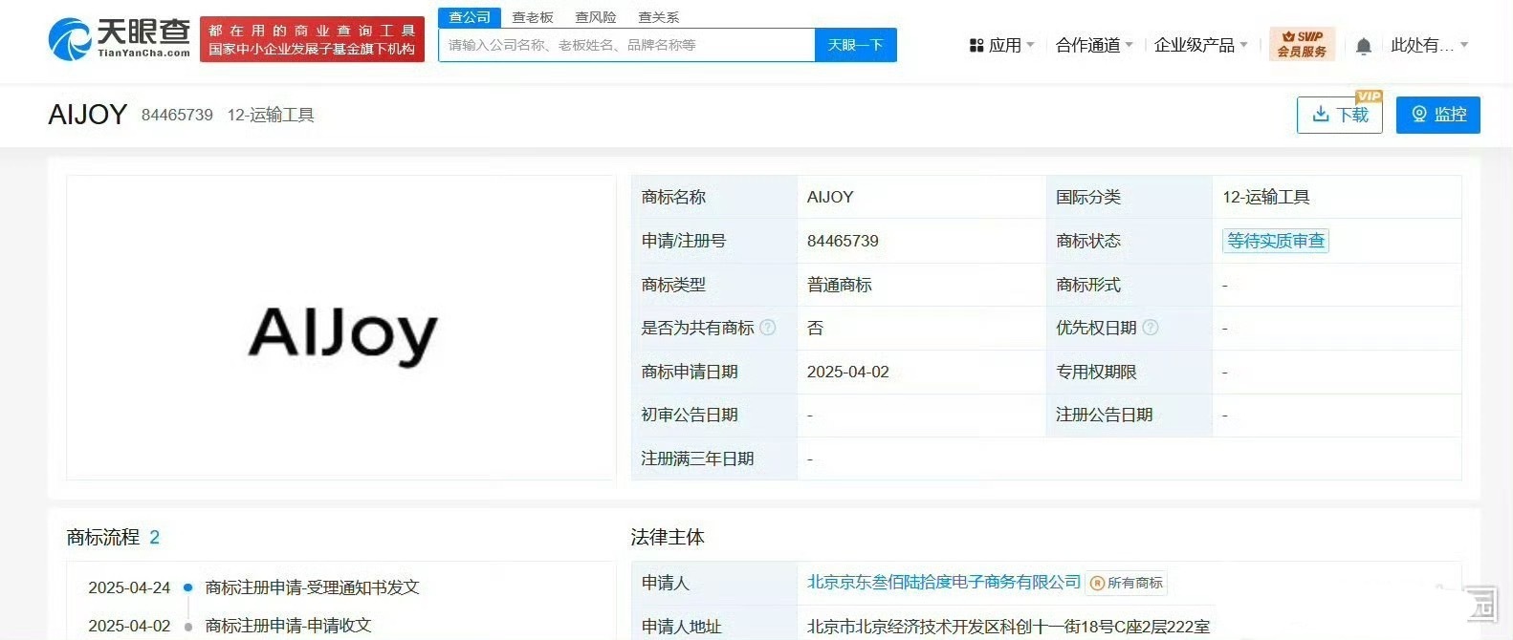Click the 监控 monitor button
Screen dimensions: 1513x640
[1438, 115]
